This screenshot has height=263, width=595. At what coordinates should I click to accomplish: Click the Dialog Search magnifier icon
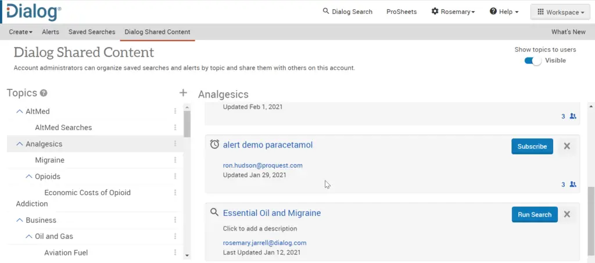[325, 11]
